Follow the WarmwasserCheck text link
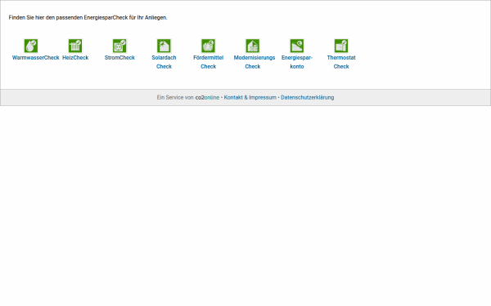The image size is (491, 306). [36, 58]
